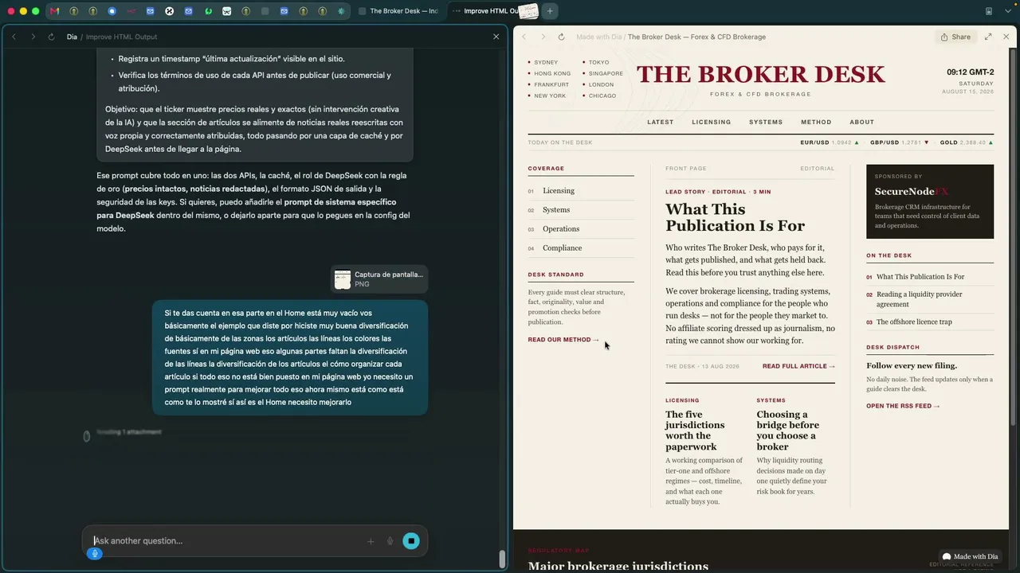Open the What This Publication Is For headline

tap(736, 217)
